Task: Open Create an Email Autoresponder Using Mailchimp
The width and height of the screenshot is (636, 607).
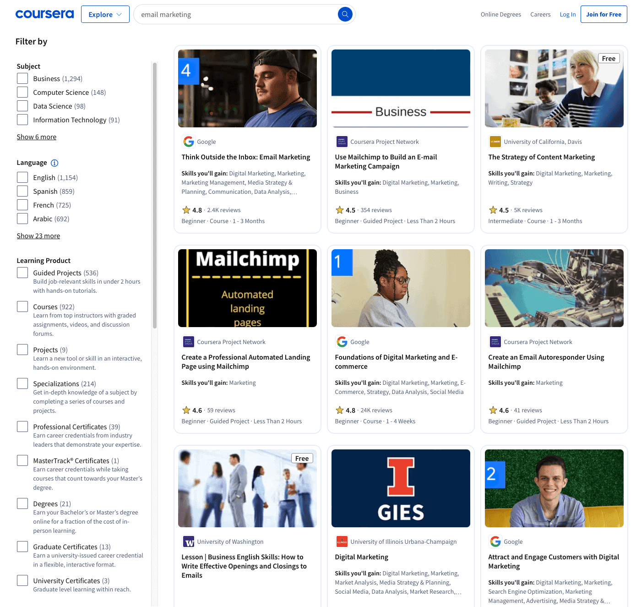Action: click(x=546, y=362)
